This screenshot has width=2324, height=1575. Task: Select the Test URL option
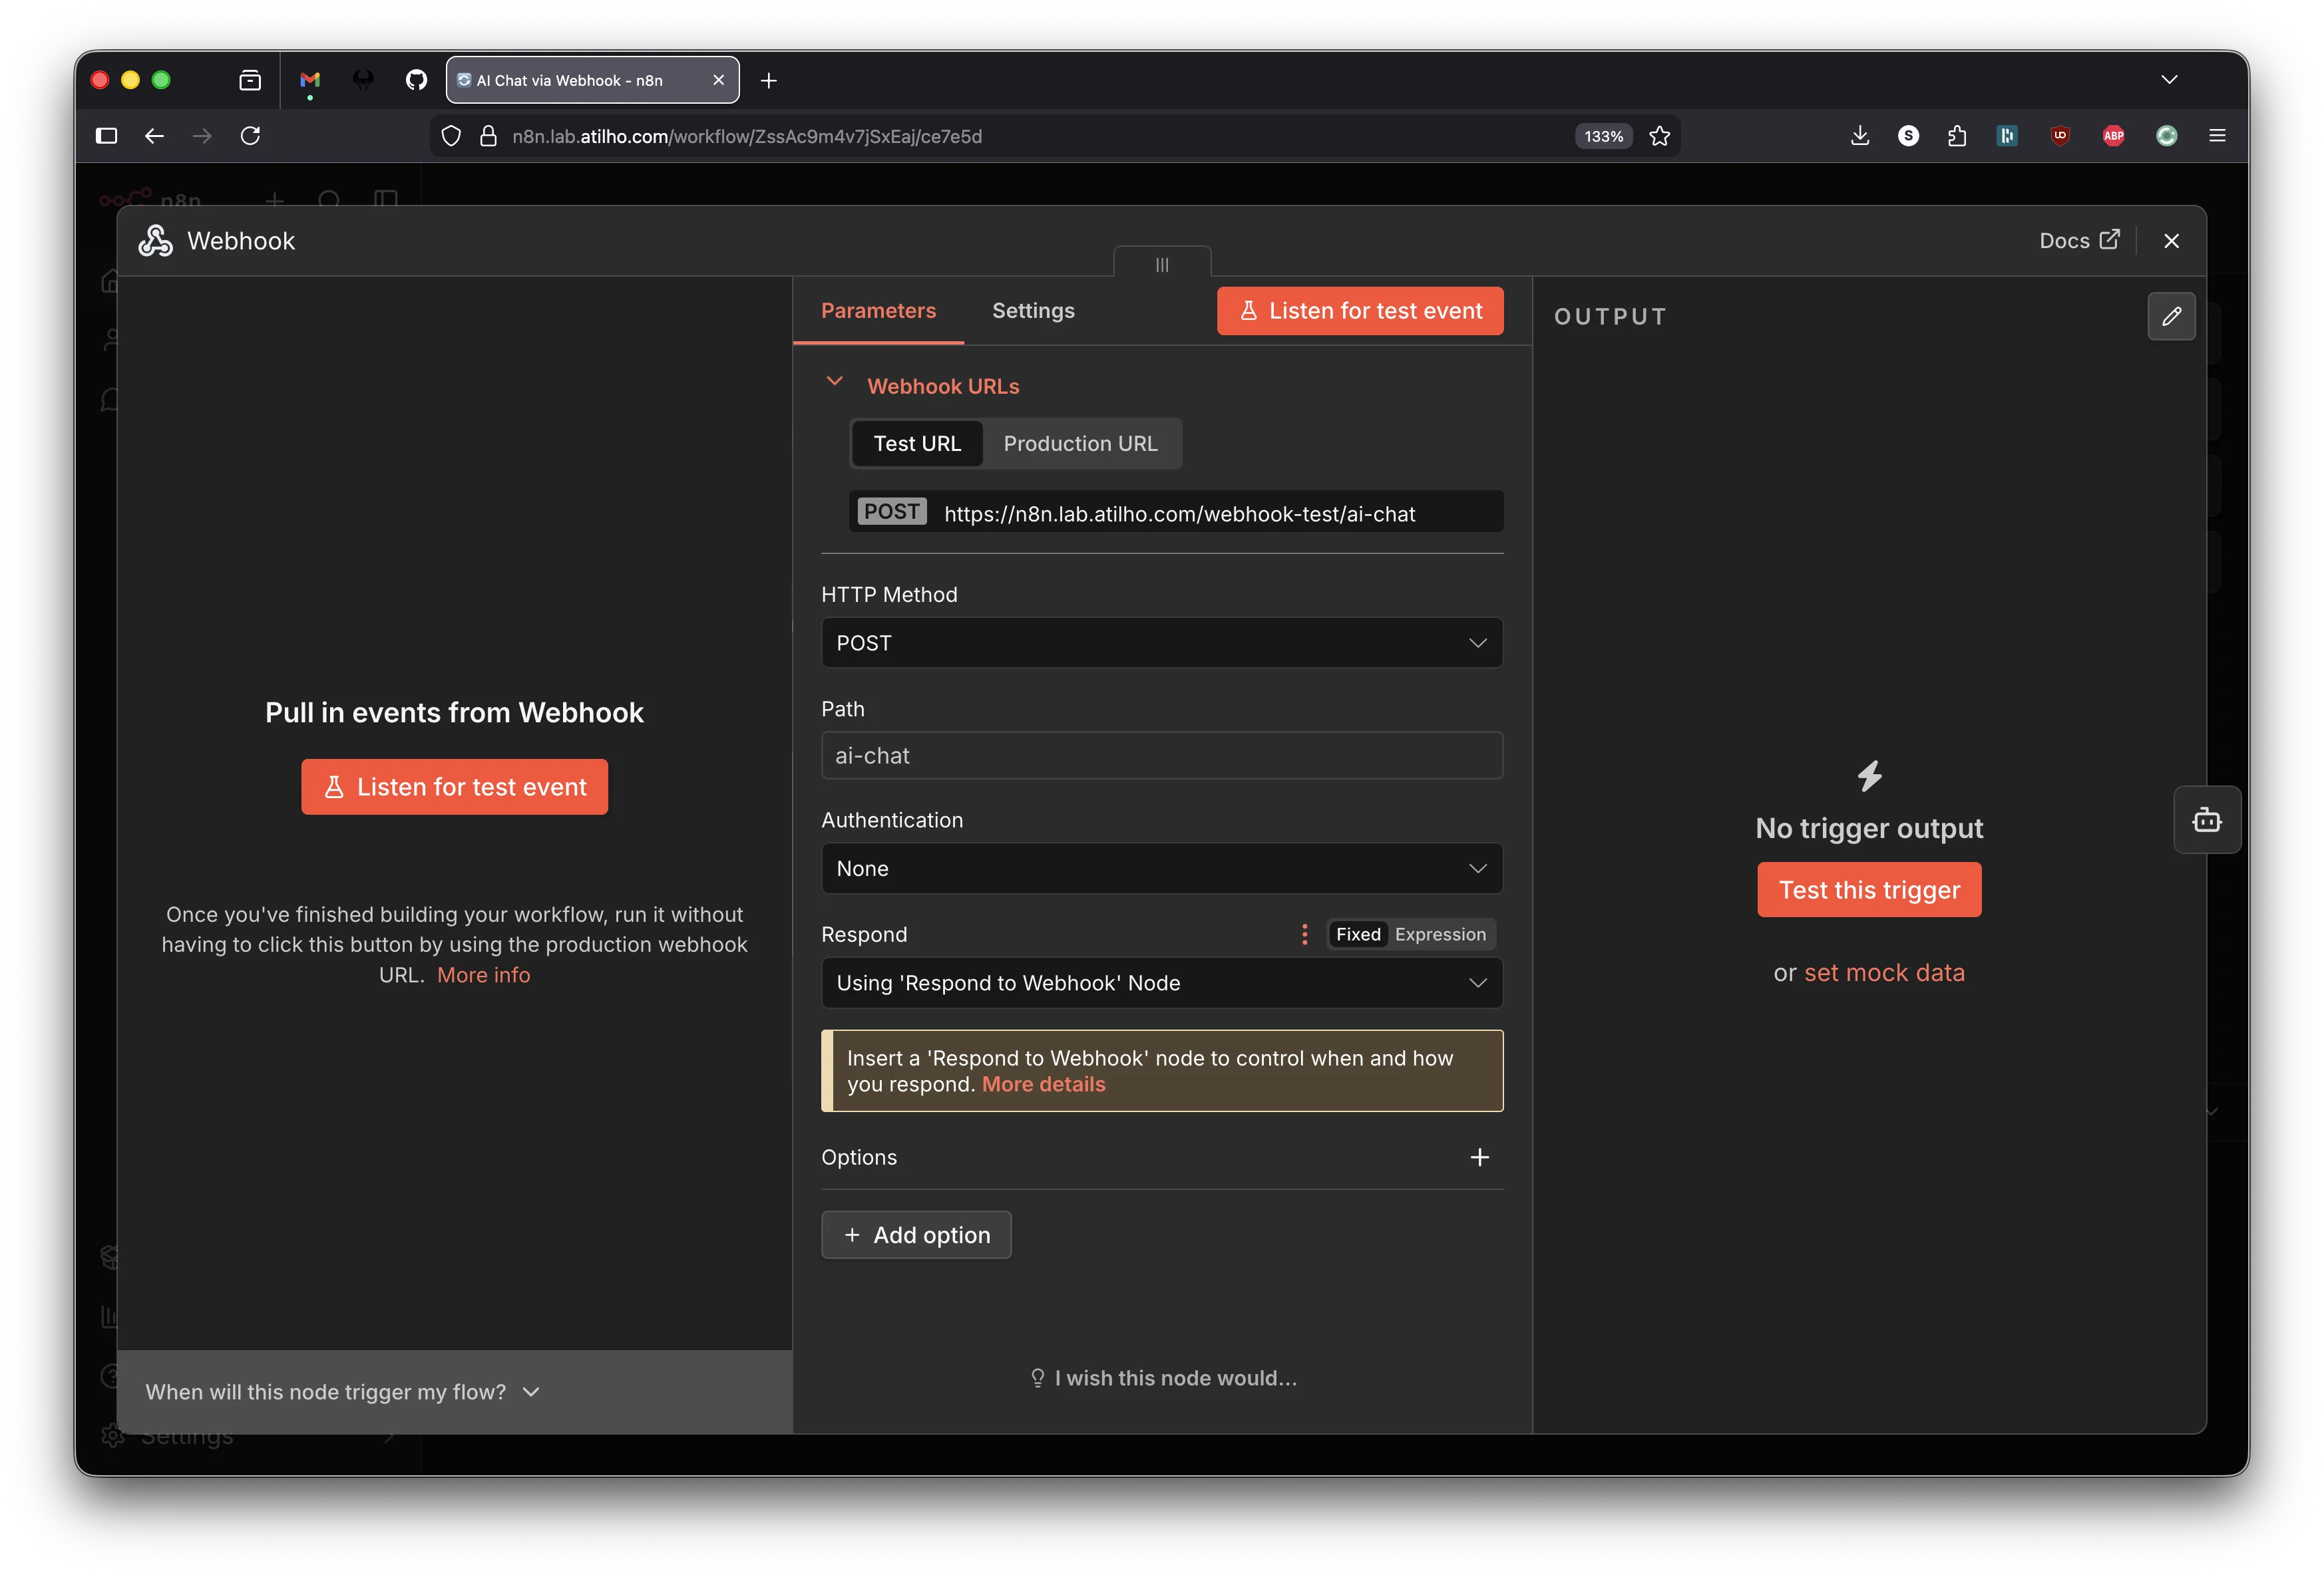(x=917, y=444)
